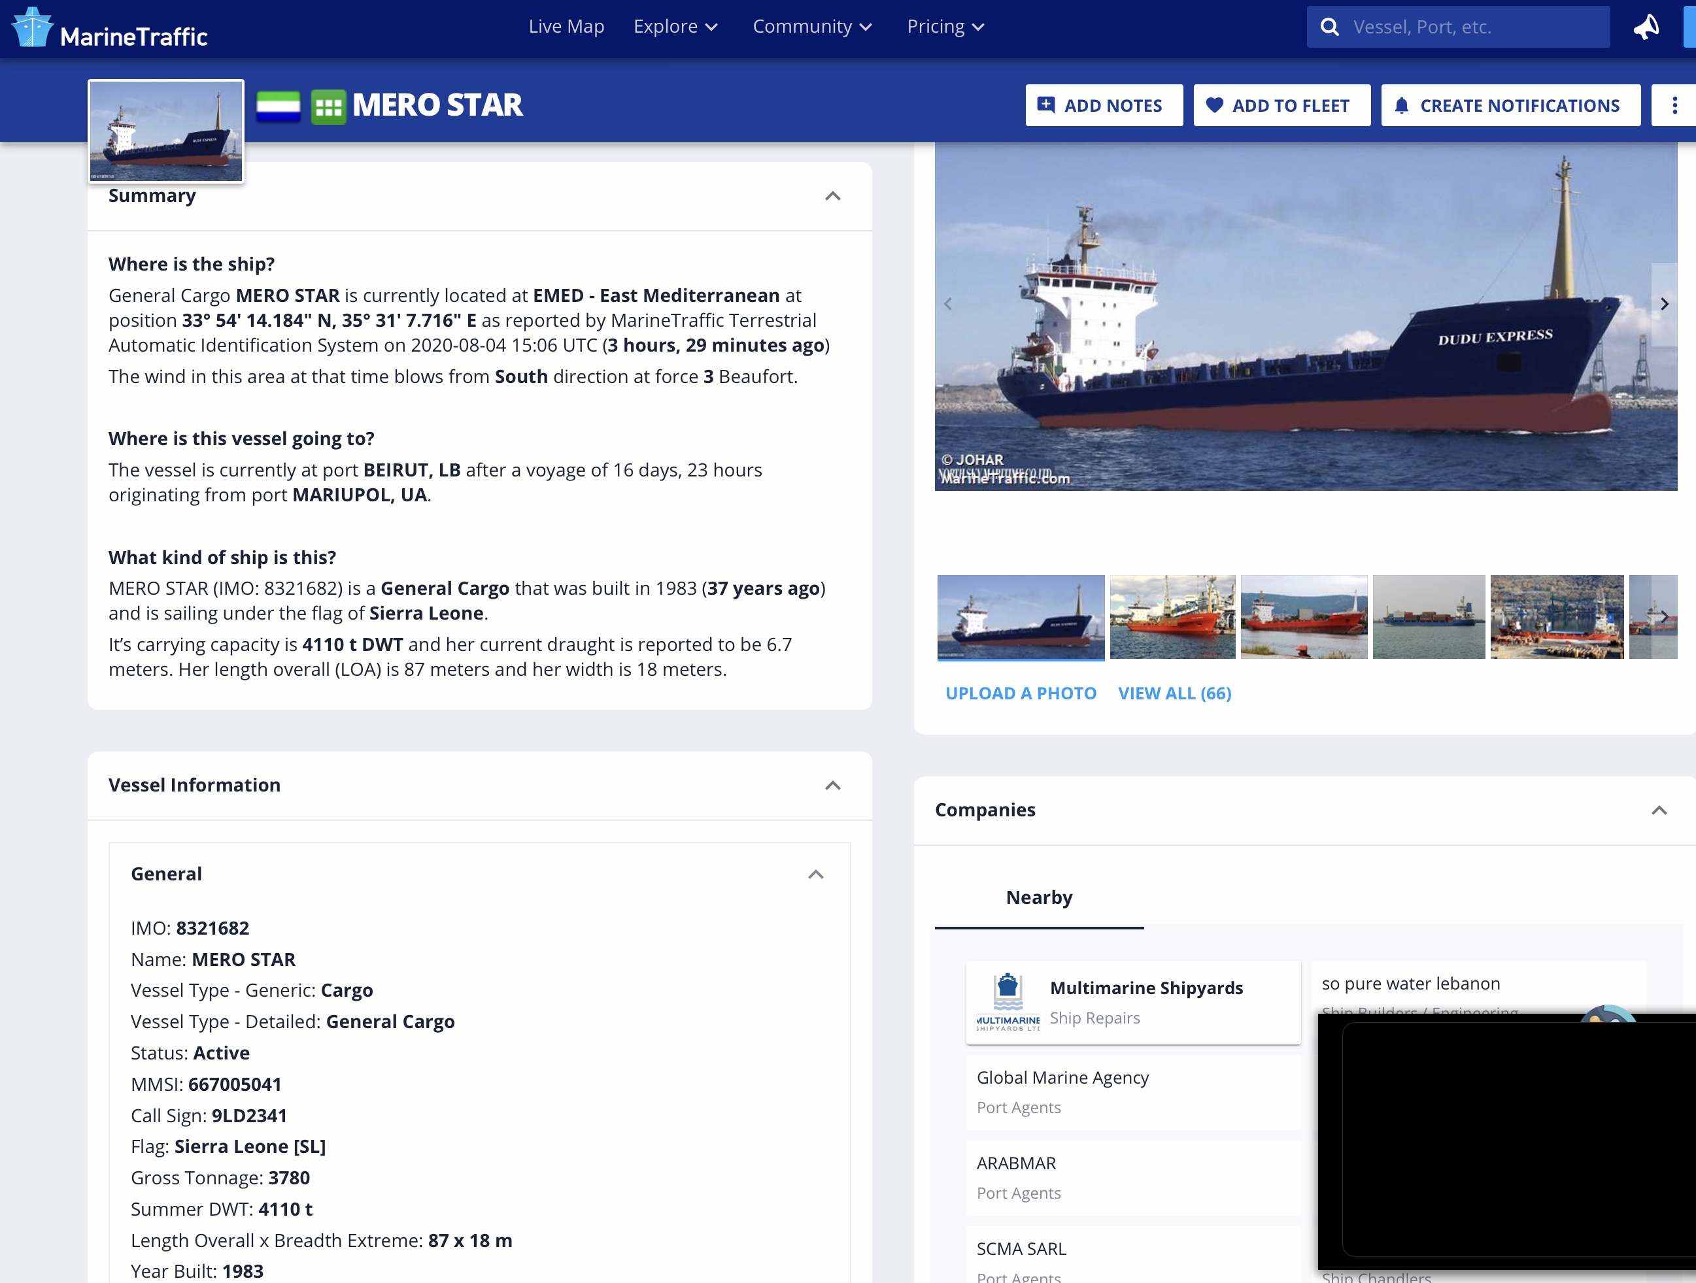Click port name BEIRUT, LB in summary
Image resolution: width=1696 pixels, height=1283 pixels.
pyautogui.click(x=412, y=470)
